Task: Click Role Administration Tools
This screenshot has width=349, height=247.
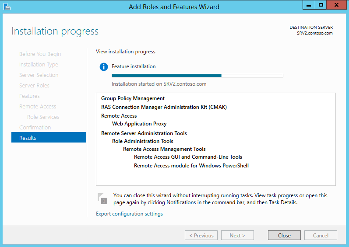Action: (x=143, y=141)
